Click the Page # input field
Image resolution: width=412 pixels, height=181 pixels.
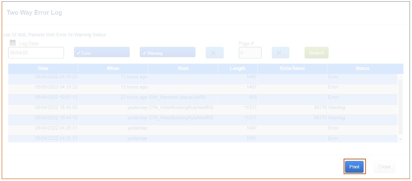[250, 53]
